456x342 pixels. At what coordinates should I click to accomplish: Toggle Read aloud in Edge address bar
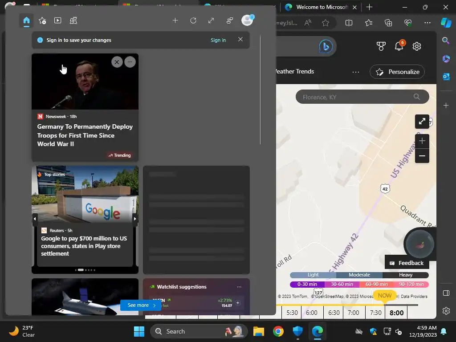(x=308, y=23)
